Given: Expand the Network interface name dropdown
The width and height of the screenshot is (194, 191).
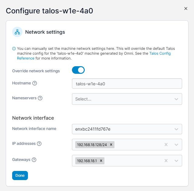Looking at the screenshot, I should (x=176, y=129).
